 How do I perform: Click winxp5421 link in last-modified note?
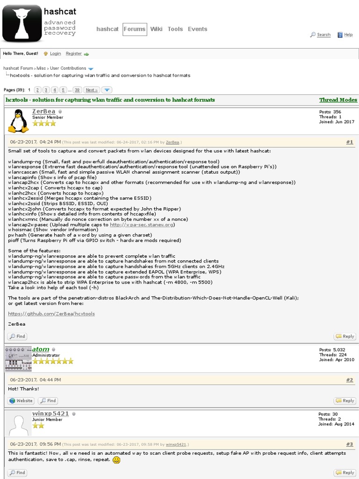176,444
